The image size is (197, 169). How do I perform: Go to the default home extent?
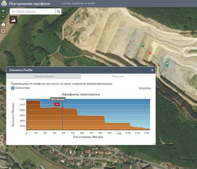(3, 25)
